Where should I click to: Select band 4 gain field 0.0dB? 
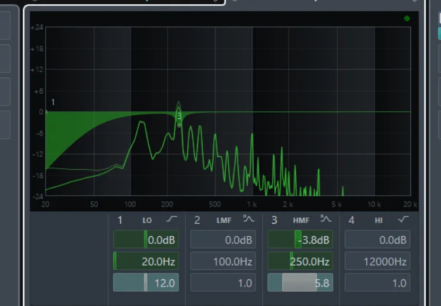378,240
